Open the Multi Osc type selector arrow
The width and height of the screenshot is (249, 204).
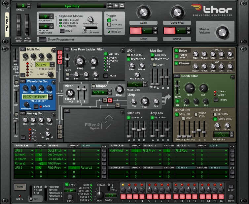tap(23, 49)
